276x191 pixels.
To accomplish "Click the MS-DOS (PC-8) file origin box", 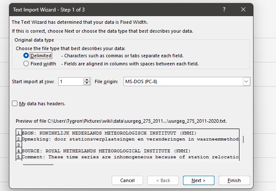I will coord(183,81).
